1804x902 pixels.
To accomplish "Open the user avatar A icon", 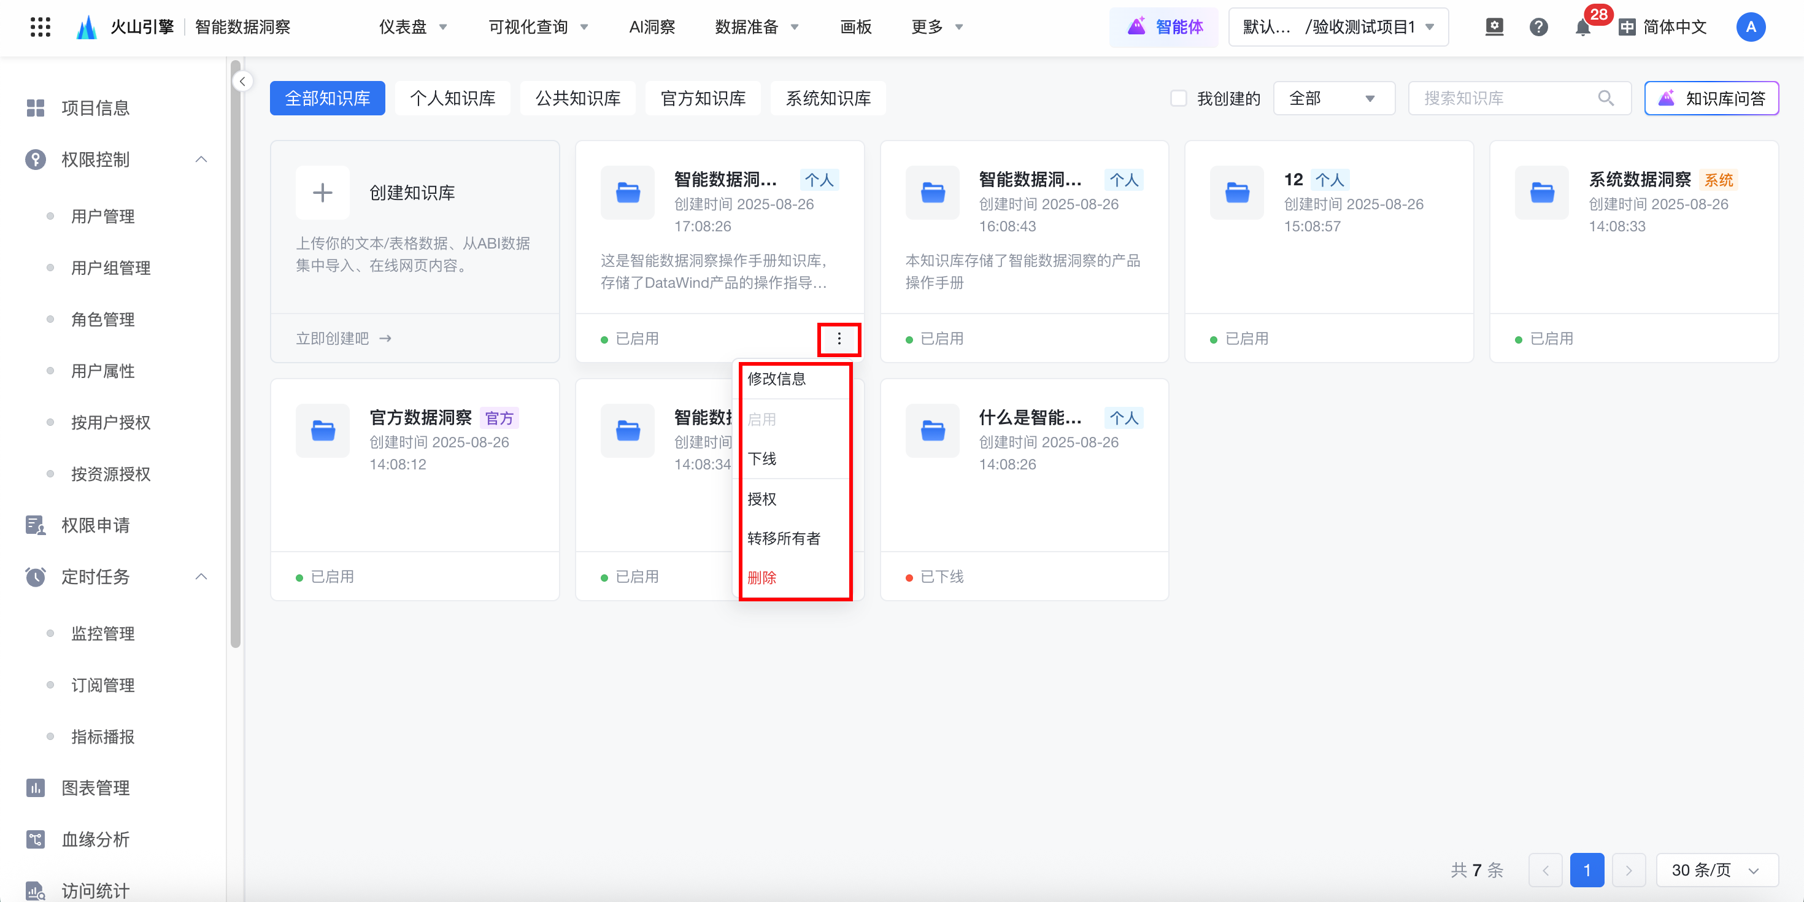I will pyautogui.click(x=1750, y=28).
